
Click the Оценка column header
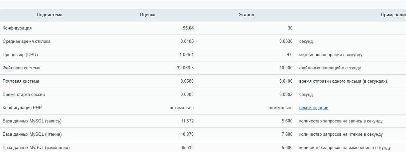click(x=148, y=15)
